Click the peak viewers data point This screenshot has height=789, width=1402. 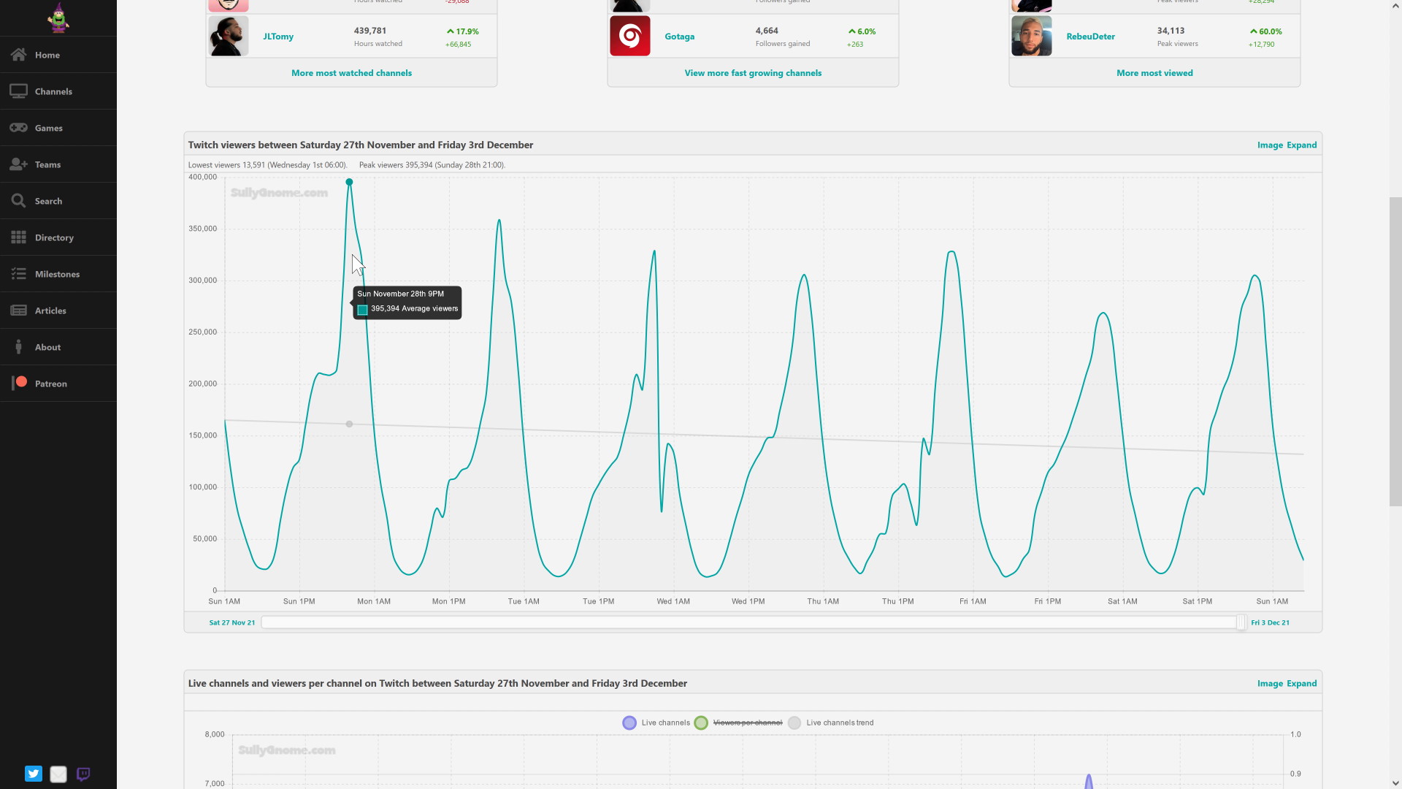pyautogui.click(x=349, y=182)
